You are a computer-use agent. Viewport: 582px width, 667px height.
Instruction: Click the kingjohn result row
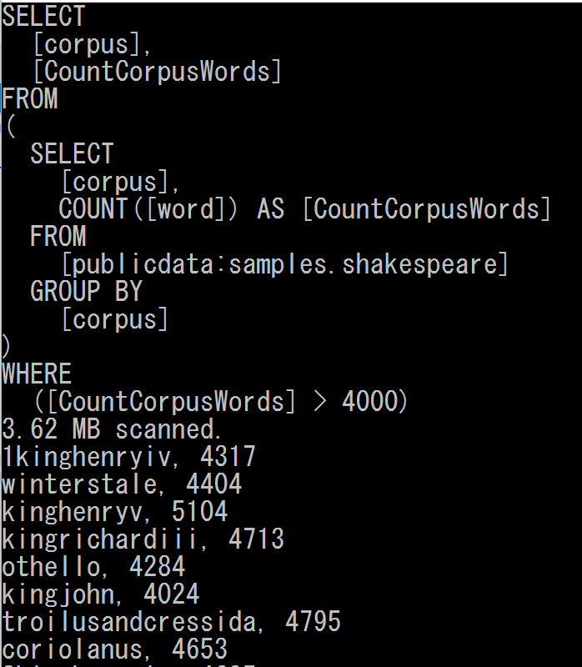100,594
